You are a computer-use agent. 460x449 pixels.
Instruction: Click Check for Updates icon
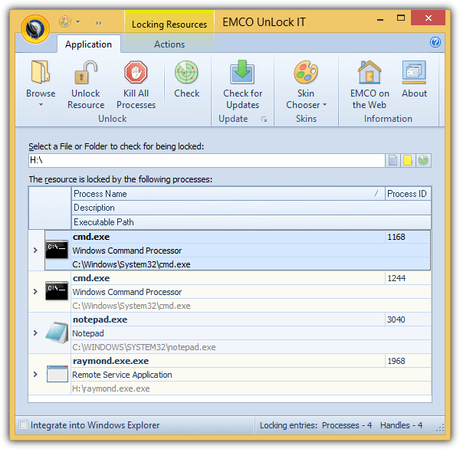tap(242, 72)
